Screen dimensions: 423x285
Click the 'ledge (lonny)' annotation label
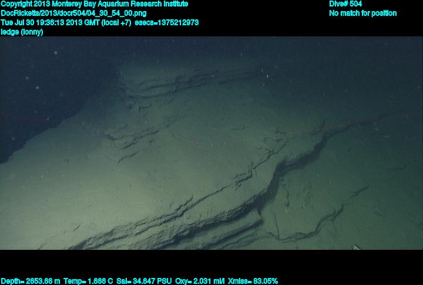[22, 32]
